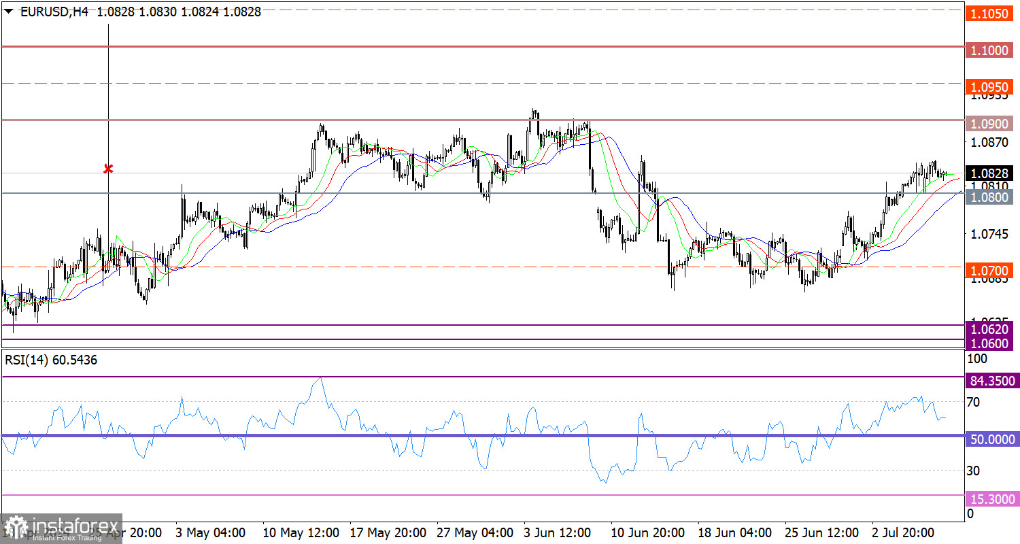The image size is (1020, 544).
Task: Click the dropdown triangle beside EURUSD,H4
Action: tap(8, 12)
